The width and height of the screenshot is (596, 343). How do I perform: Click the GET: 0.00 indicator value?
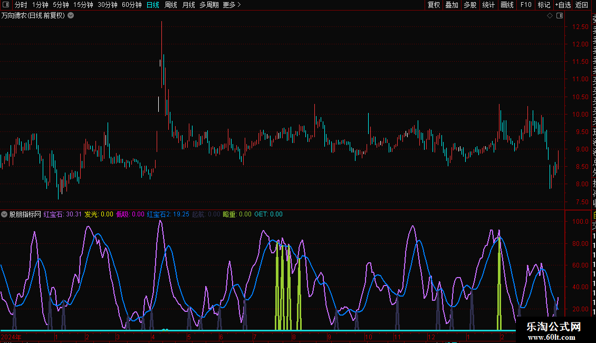point(268,214)
